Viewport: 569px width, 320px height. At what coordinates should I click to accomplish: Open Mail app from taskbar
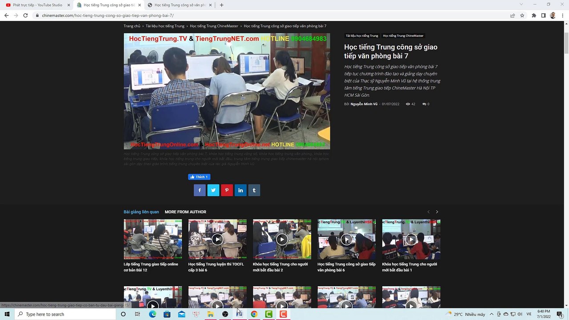pos(181,314)
